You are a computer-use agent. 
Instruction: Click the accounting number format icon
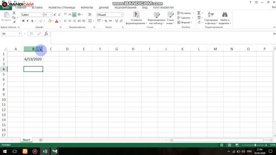pyautogui.click(x=99, y=21)
